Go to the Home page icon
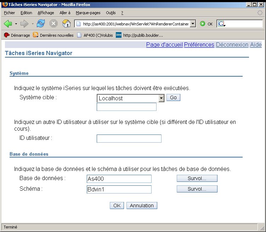 click(66, 23)
